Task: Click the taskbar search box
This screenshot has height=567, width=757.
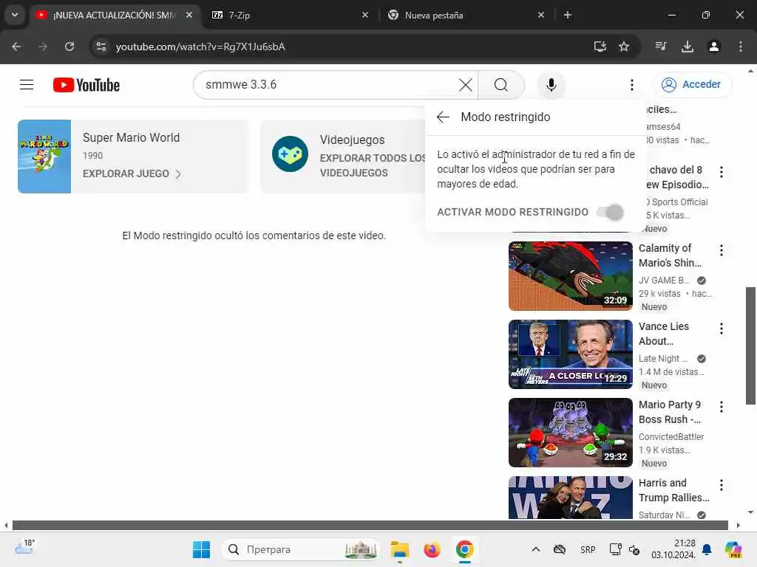Action: (x=300, y=549)
